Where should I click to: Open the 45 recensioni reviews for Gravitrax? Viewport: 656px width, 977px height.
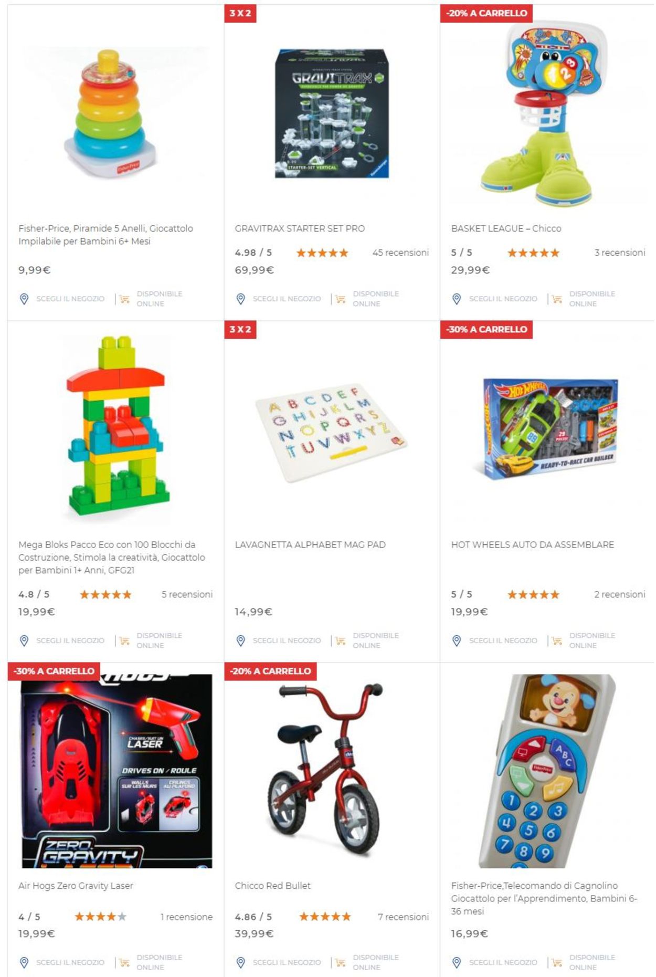[400, 253]
